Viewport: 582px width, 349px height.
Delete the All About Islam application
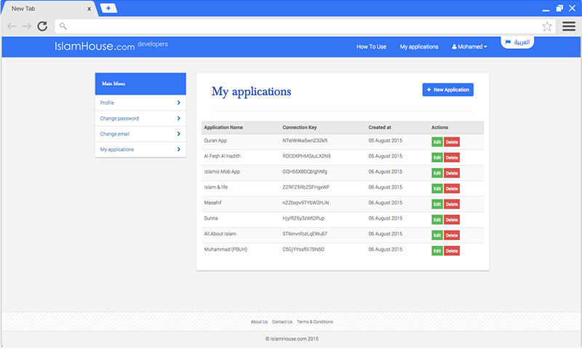pos(452,236)
